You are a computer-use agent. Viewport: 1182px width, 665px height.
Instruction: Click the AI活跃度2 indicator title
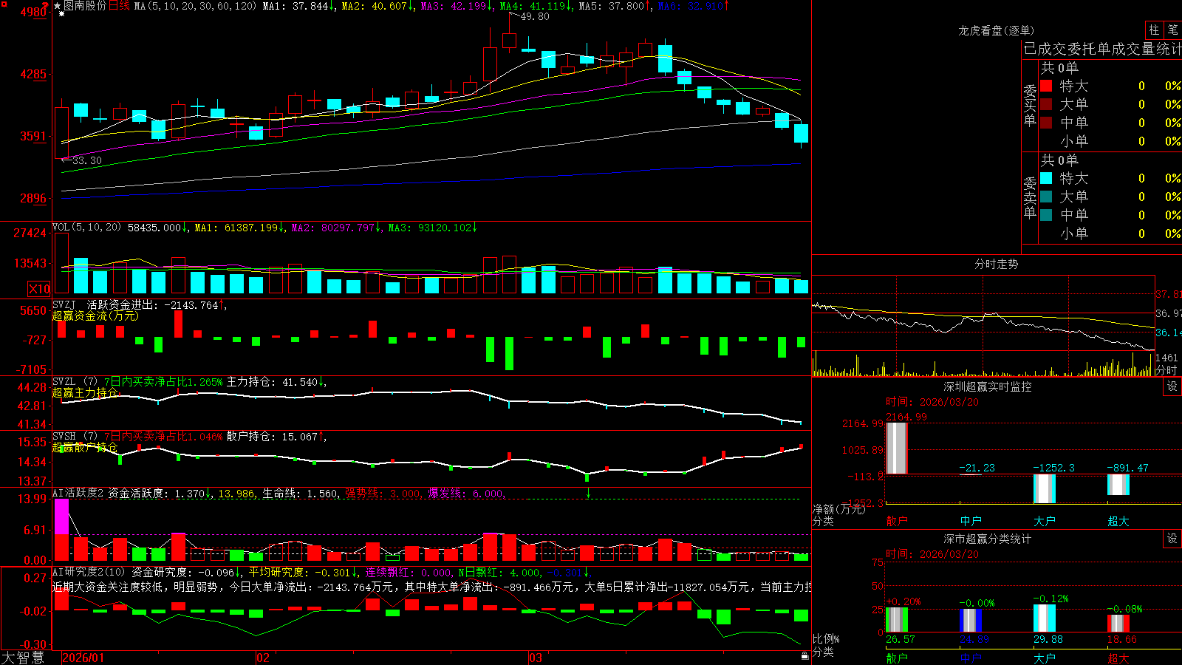pyautogui.click(x=78, y=494)
